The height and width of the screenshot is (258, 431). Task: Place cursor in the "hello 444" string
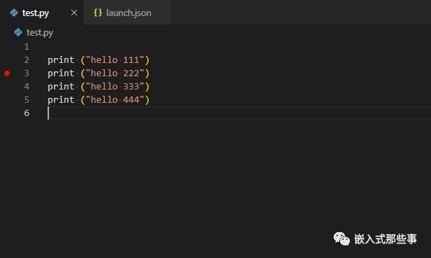[115, 100]
